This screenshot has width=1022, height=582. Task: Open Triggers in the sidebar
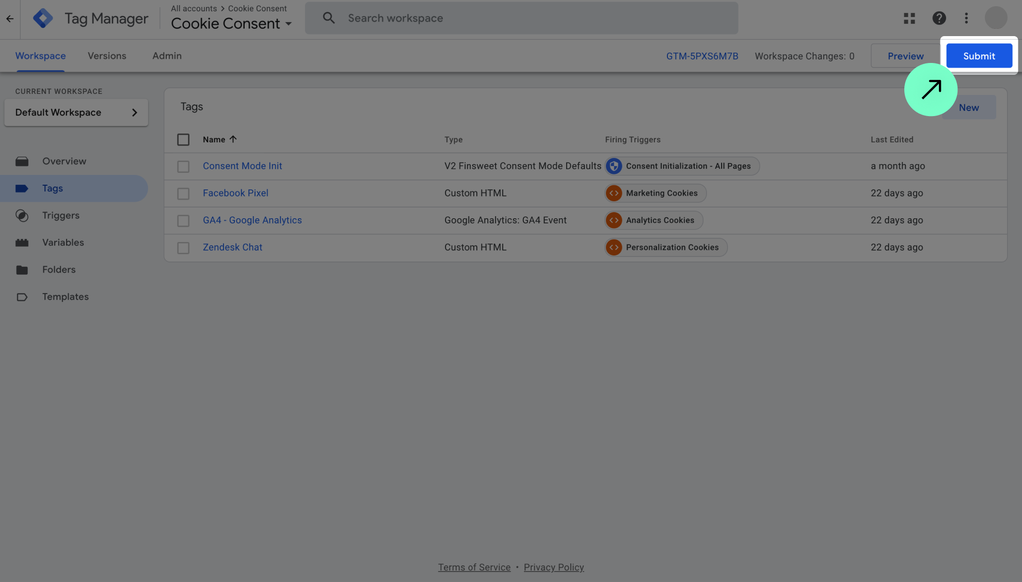74,216
